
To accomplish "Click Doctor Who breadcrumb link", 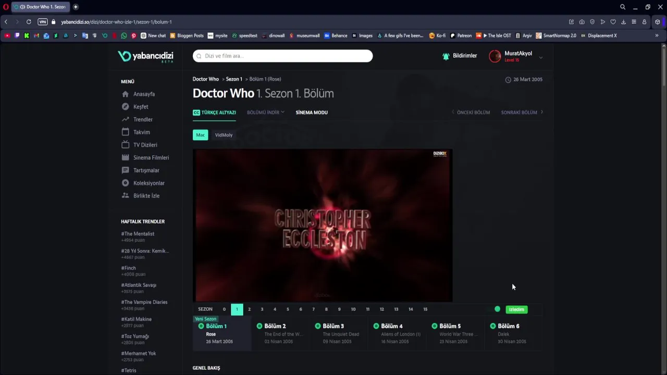I will [206, 79].
